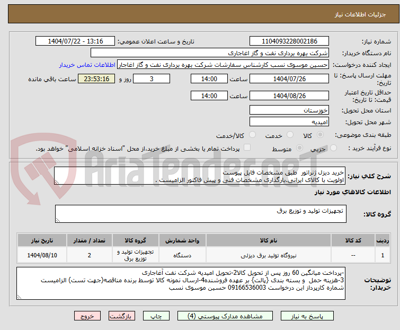Click item name cell نیروگاه تولید برق دیزلی
Image resolution: width=400 pixels, height=330 pixels.
[x=269, y=255]
